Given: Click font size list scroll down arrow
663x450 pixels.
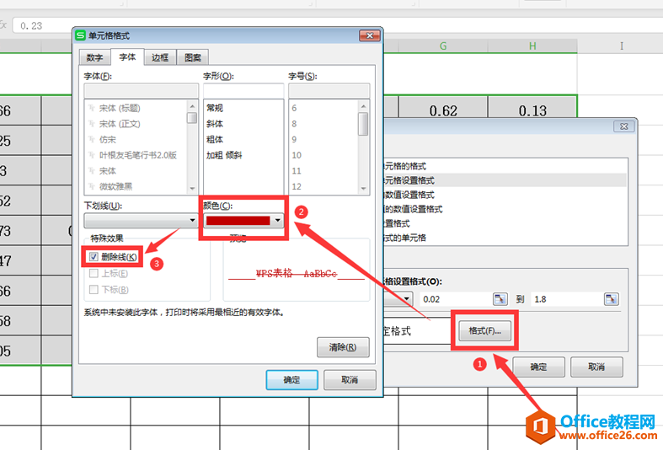Looking at the screenshot, I should point(363,189).
